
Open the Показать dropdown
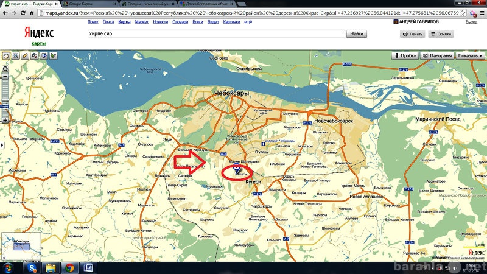[x=470, y=55]
